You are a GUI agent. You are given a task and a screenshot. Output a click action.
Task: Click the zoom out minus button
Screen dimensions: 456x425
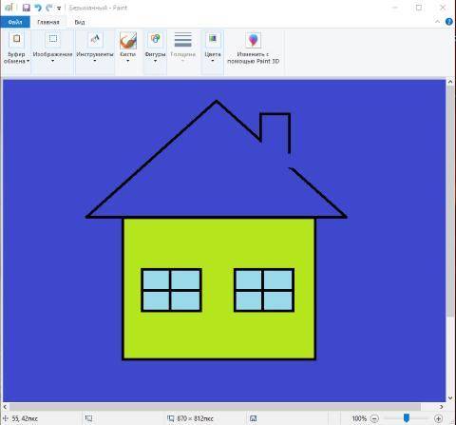[374, 418]
